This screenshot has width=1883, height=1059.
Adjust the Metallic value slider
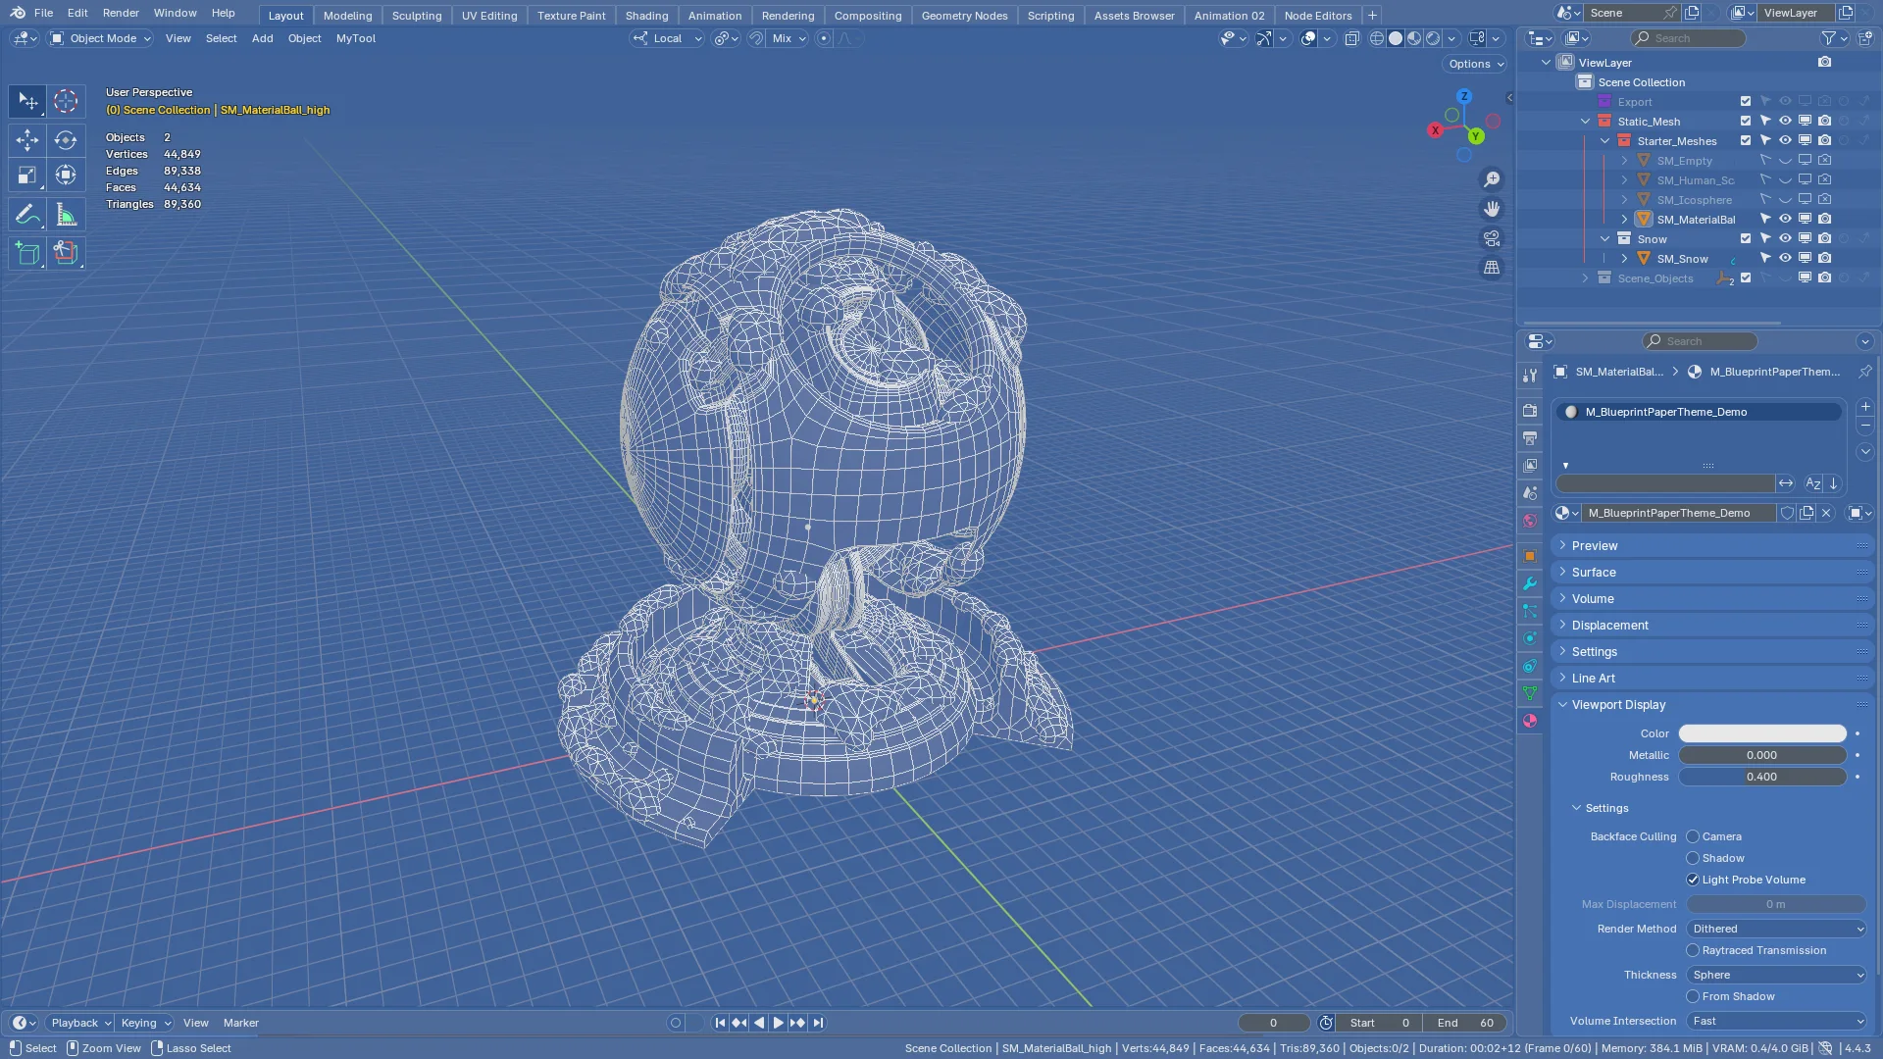pos(1762,755)
